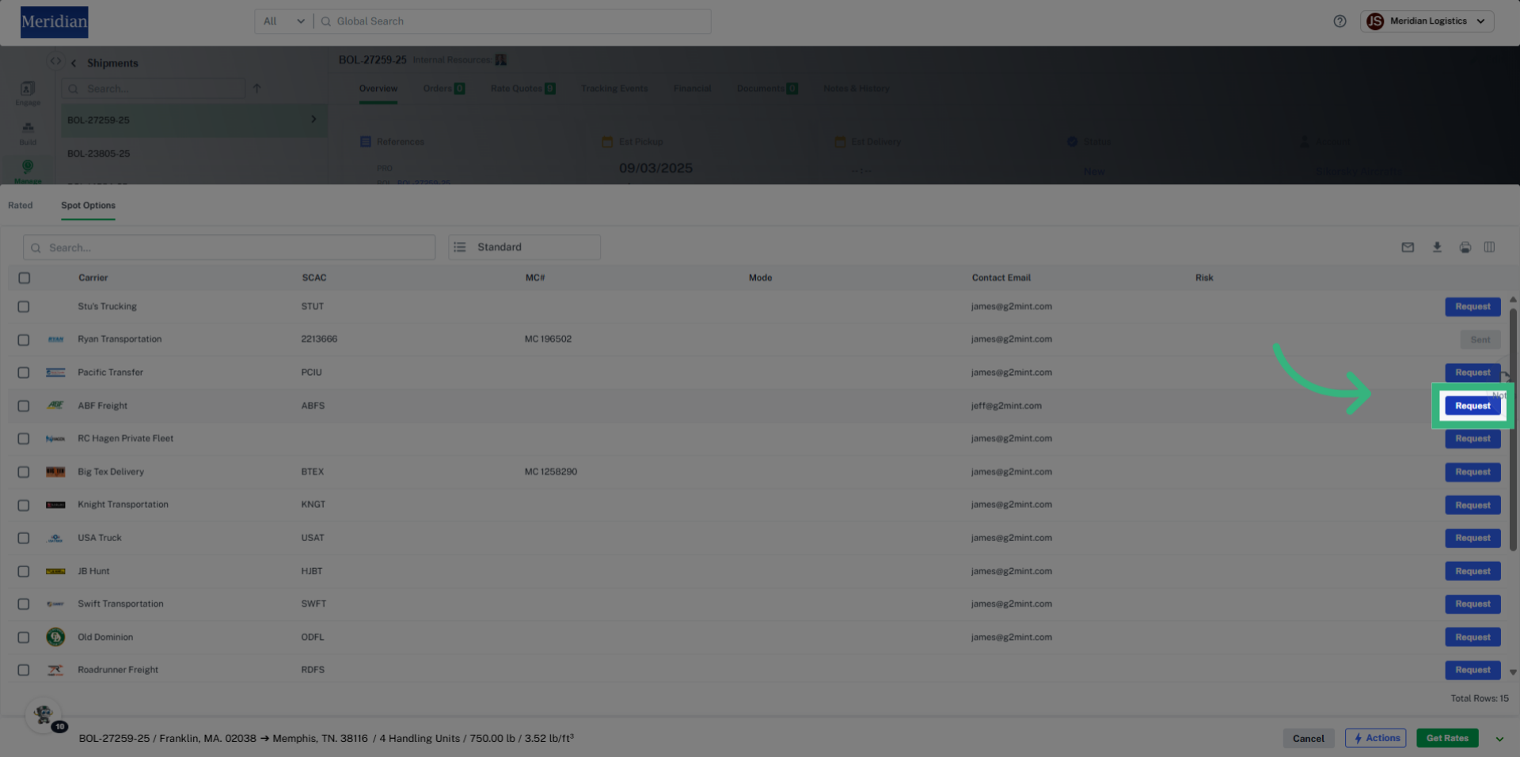Open the chat assistant avatar with badge 10
The width and height of the screenshot is (1520, 757).
coord(44,715)
